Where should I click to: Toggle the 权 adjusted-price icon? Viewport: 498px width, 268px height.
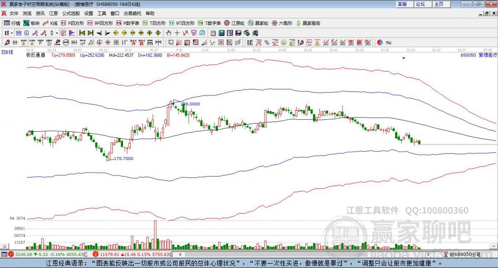pos(63,33)
